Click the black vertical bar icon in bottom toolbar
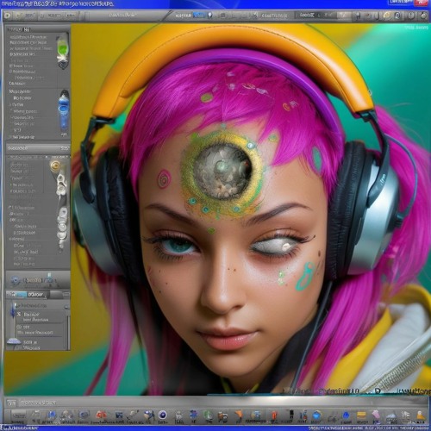The image size is (431, 431). tap(291, 414)
